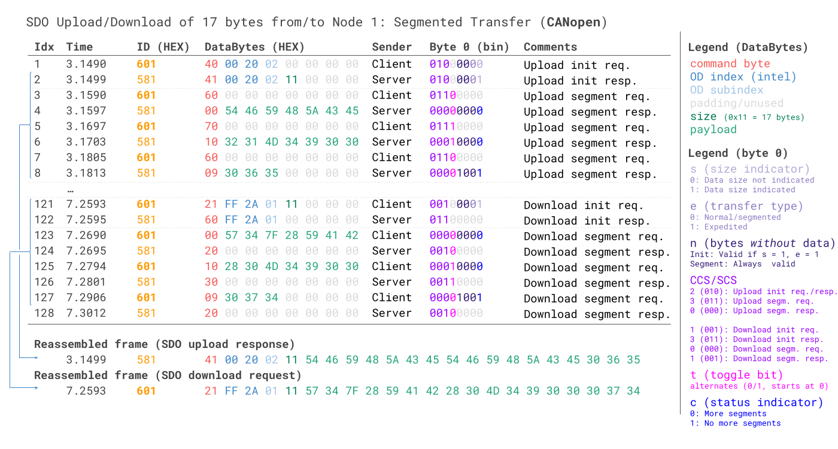Click 'Reassembled frame (SDO download request)' heading

click(x=168, y=375)
